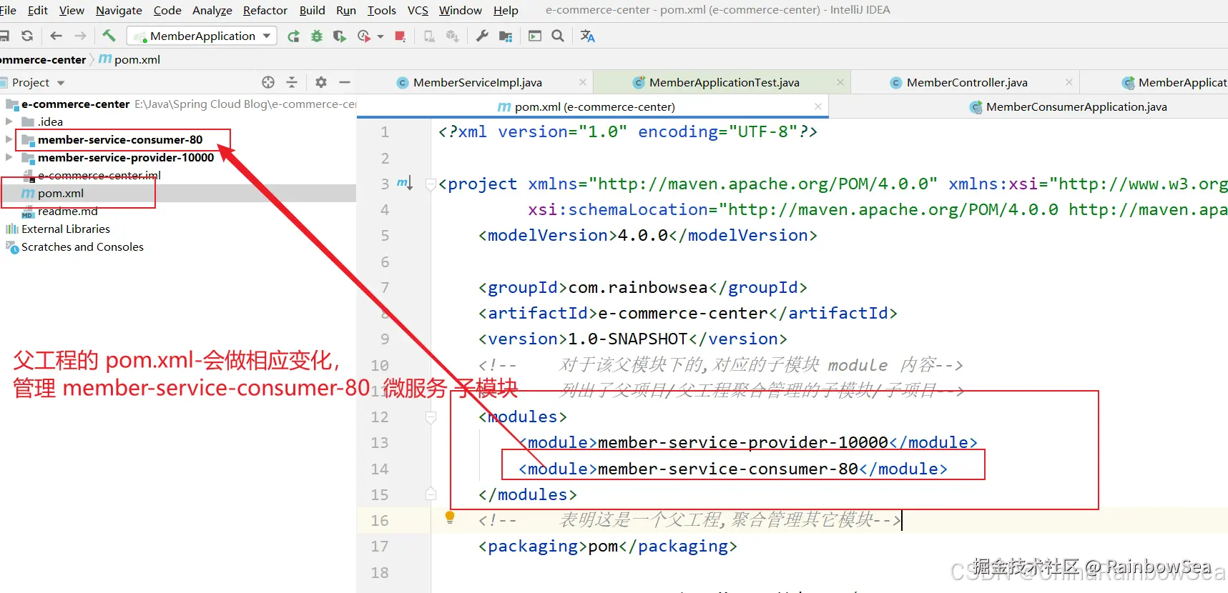This screenshot has height=593, width=1228.
Task: Open the Window menu
Action: 461,10
